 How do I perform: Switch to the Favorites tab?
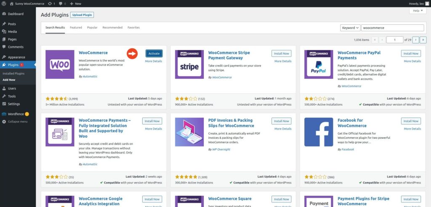pyautogui.click(x=133, y=27)
